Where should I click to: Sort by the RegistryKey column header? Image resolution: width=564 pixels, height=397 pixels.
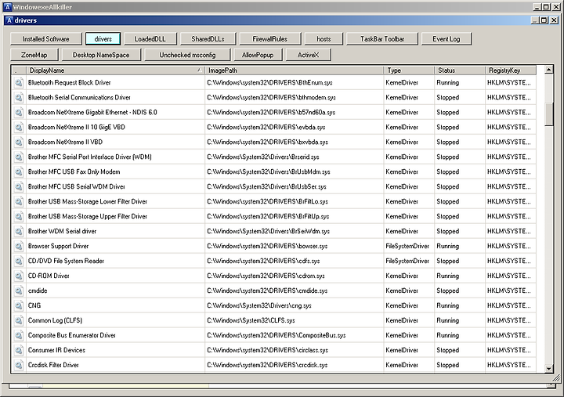[511, 70]
